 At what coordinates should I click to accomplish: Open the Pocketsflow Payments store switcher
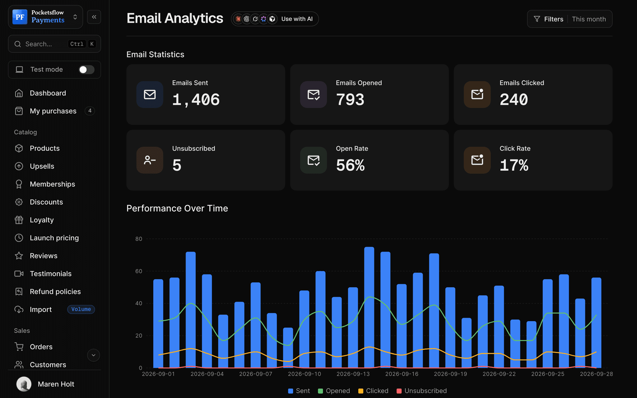tap(45, 17)
